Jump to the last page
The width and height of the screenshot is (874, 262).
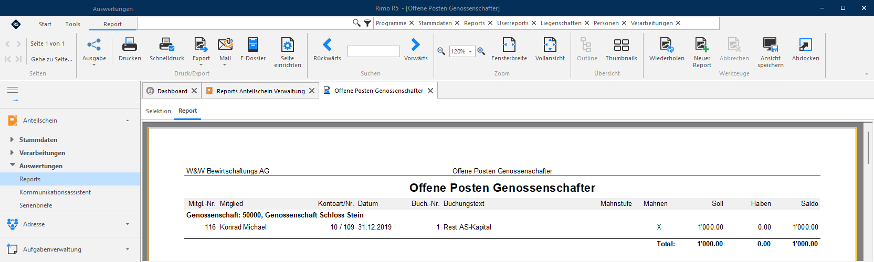(x=19, y=59)
